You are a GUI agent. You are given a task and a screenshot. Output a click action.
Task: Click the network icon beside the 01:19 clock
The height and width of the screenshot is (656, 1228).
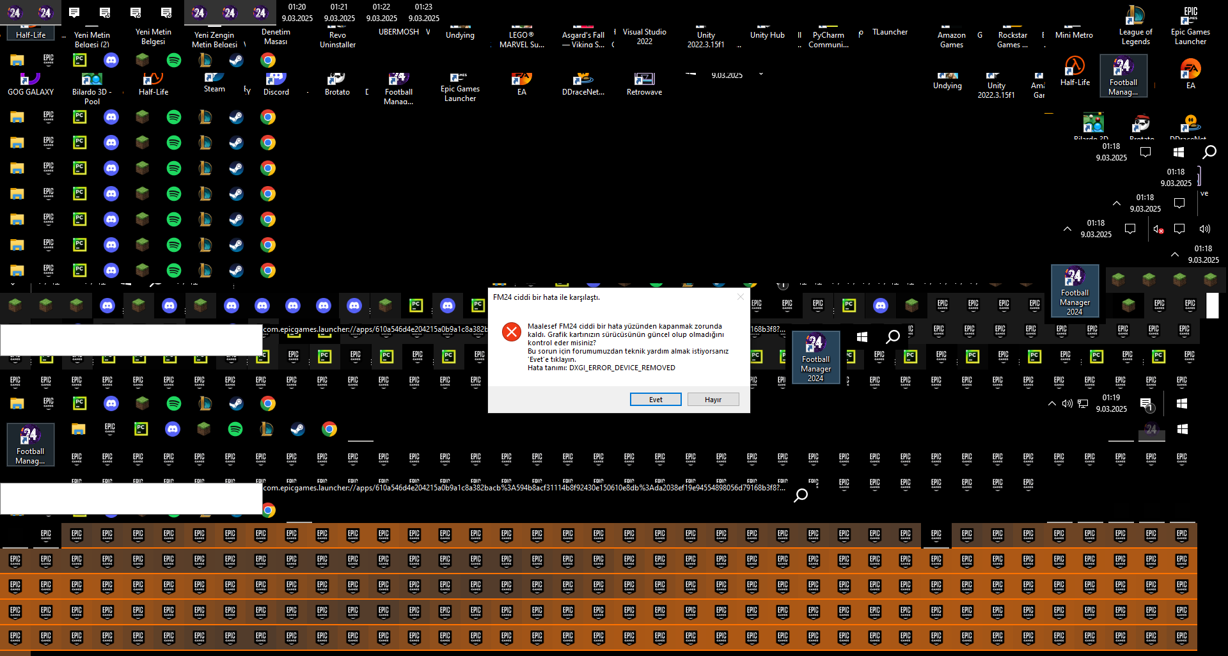(1083, 403)
